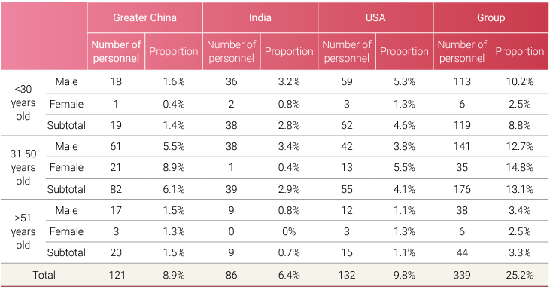Viewport: 550px width, 287px height.
Task: Click the >51 years old row label
Action: [x=23, y=231]
